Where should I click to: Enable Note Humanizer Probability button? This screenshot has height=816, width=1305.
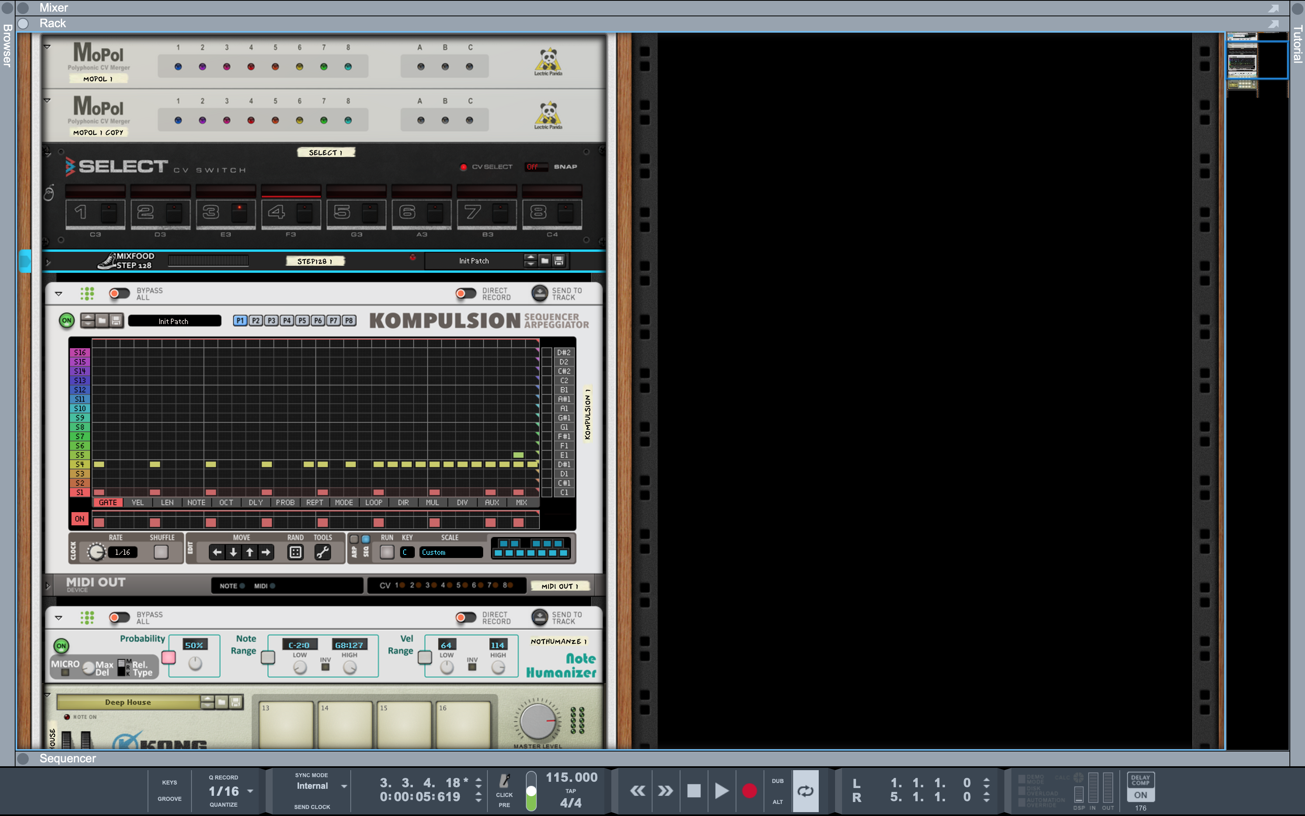[169, 657]
